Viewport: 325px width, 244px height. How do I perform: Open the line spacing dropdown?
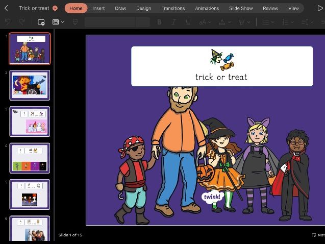click(307, 22)
